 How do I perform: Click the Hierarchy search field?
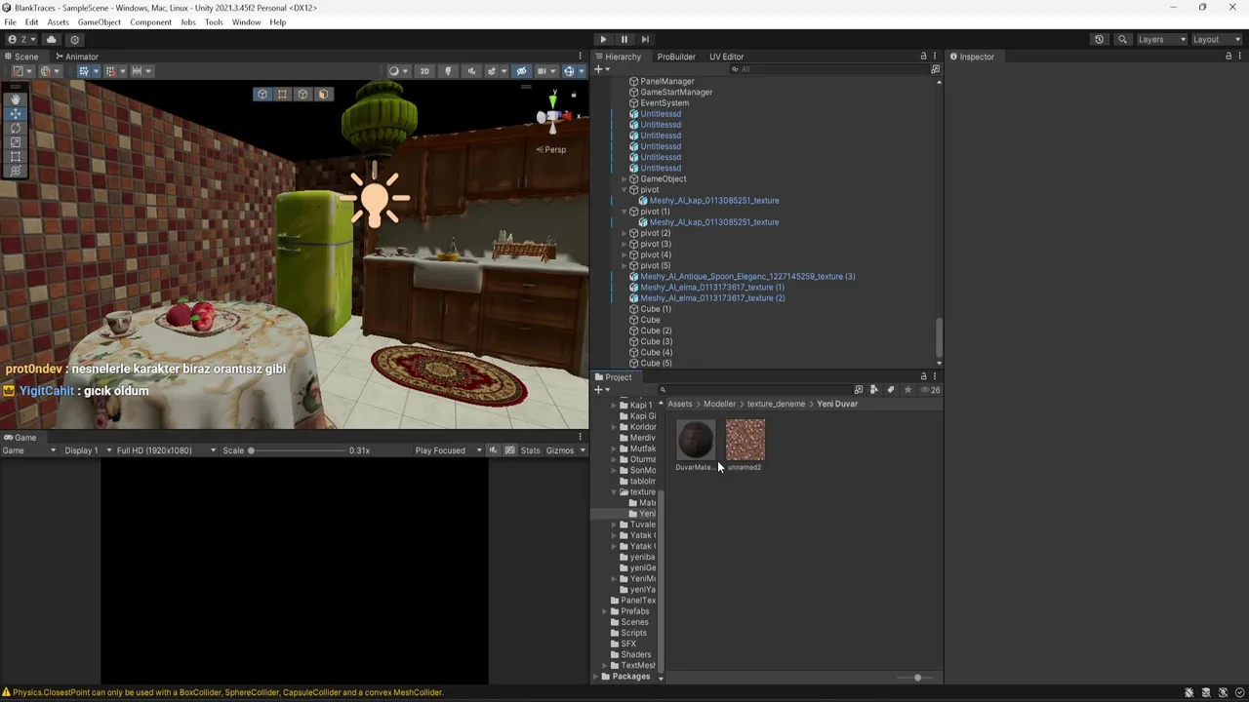827,69
